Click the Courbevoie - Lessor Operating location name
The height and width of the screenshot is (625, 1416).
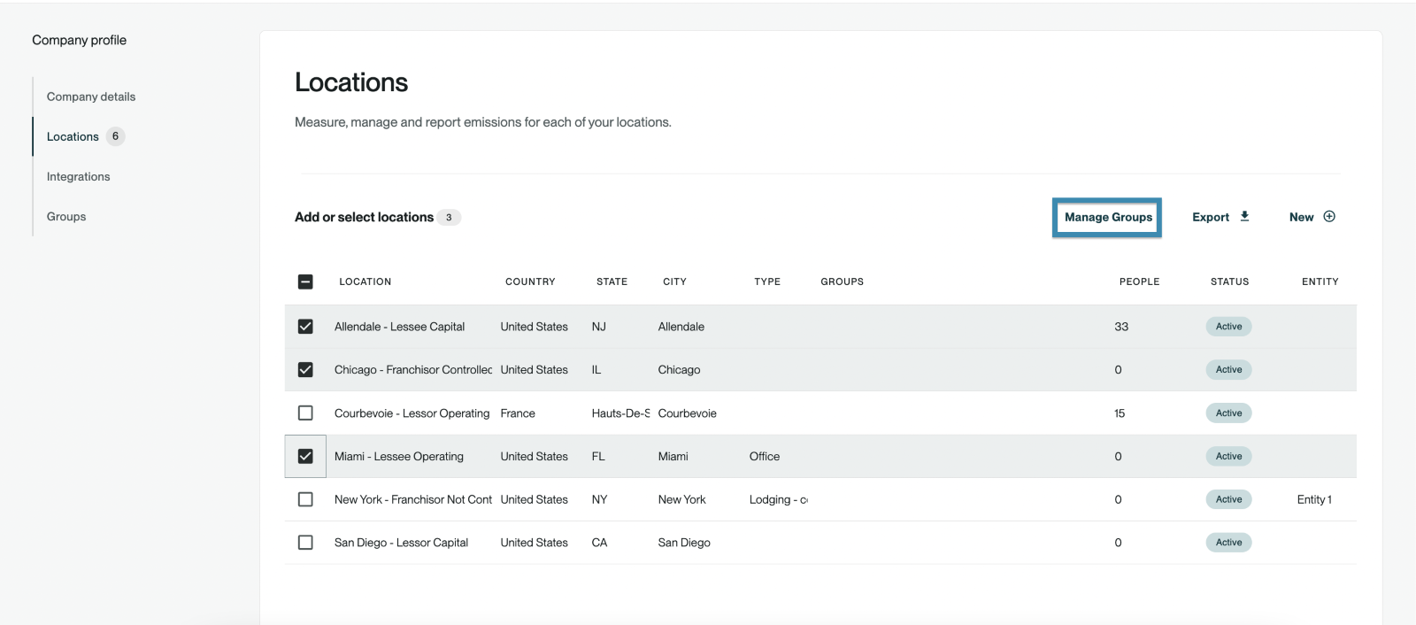(412, 413)
